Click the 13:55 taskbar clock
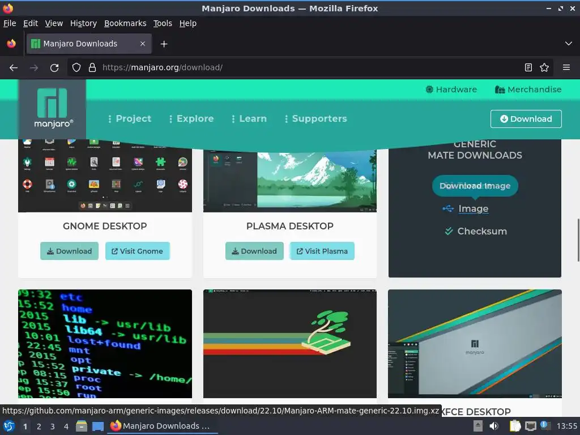 (x=566, y=426)
